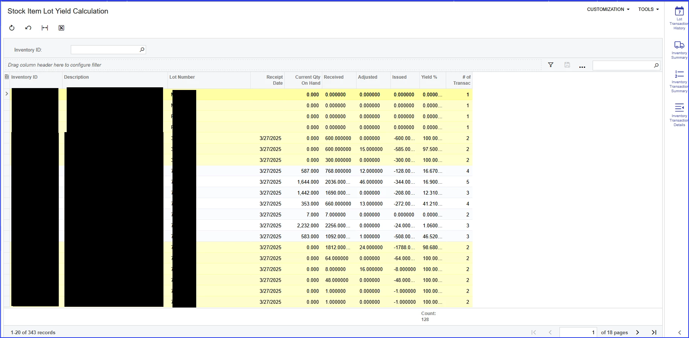
Task: Select Adjusted cell 16.000000
Action: click(373, 269)
